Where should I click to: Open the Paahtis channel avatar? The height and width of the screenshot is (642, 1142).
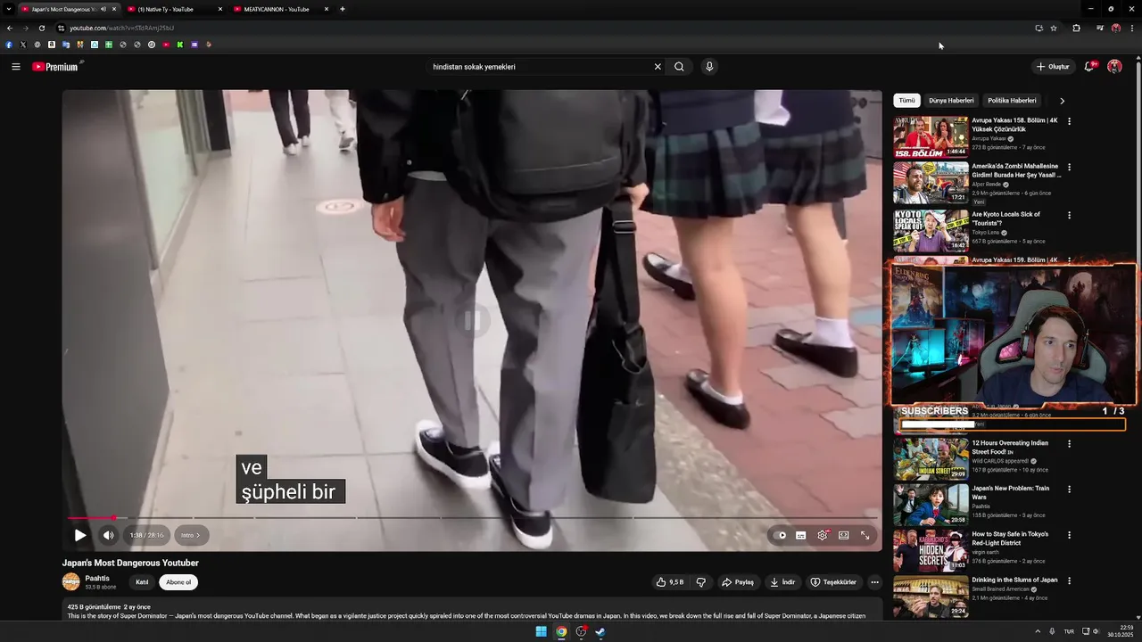pos(70,582)
